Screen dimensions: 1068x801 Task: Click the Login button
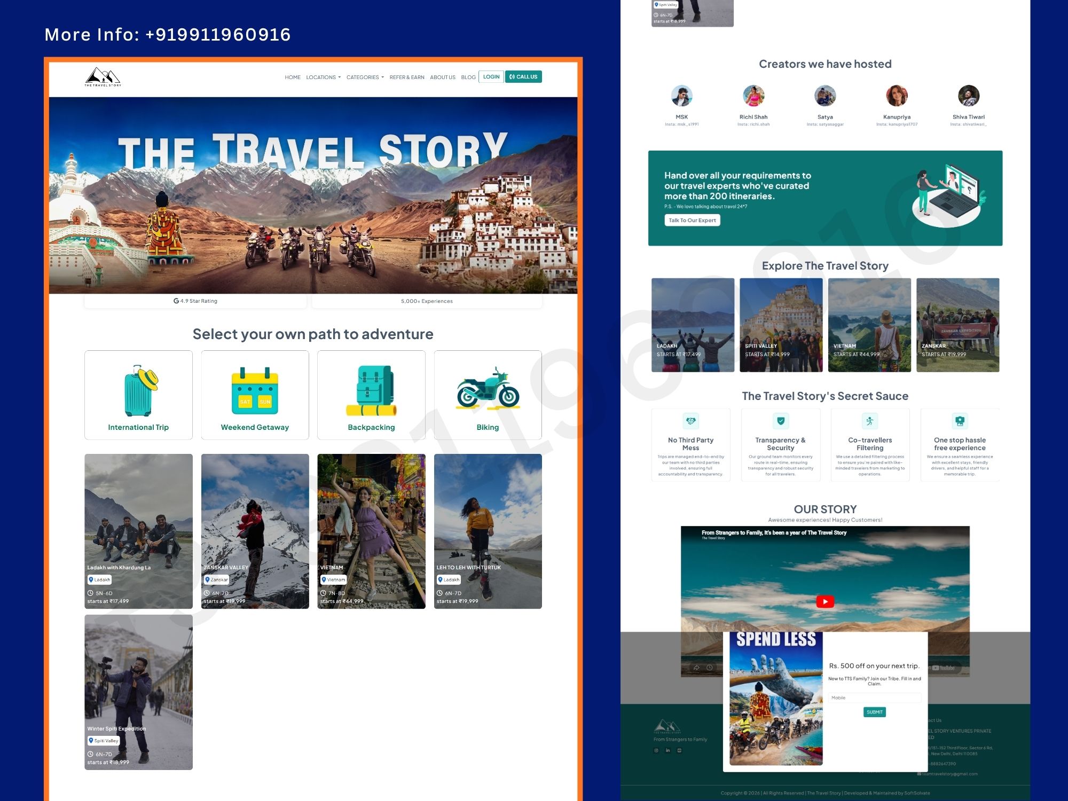pyautogui.click(x=491, y=76)
